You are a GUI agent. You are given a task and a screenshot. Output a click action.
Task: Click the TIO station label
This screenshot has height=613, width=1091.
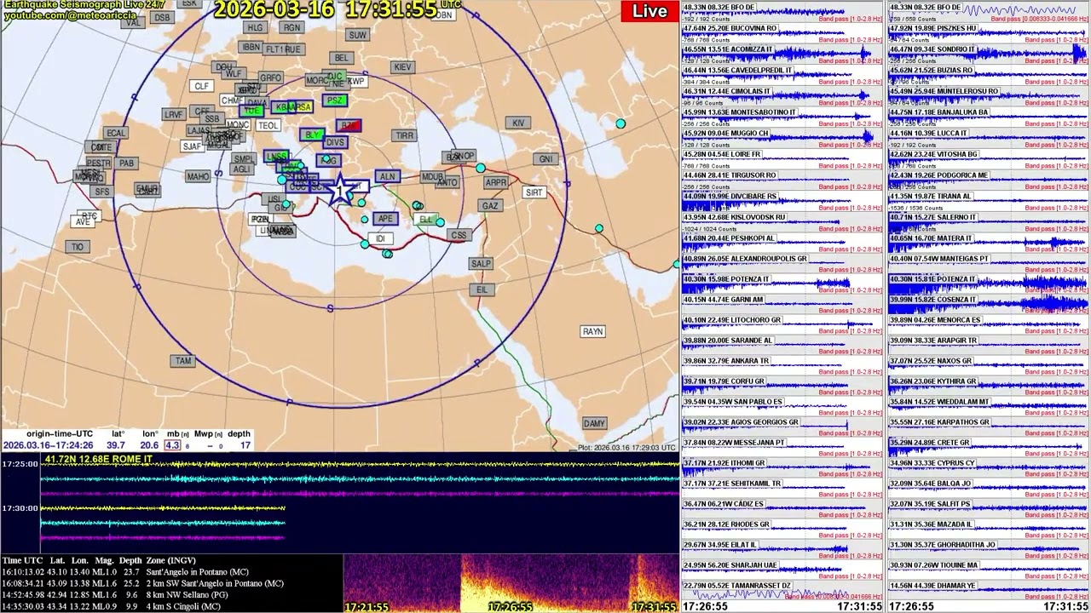point(78,247)
